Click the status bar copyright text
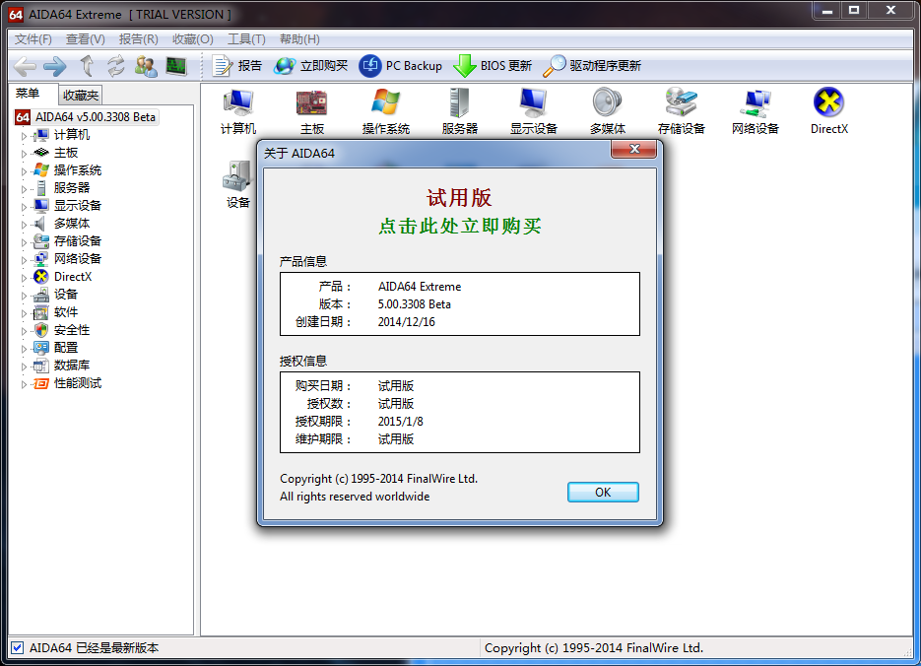 coord(593,648)
